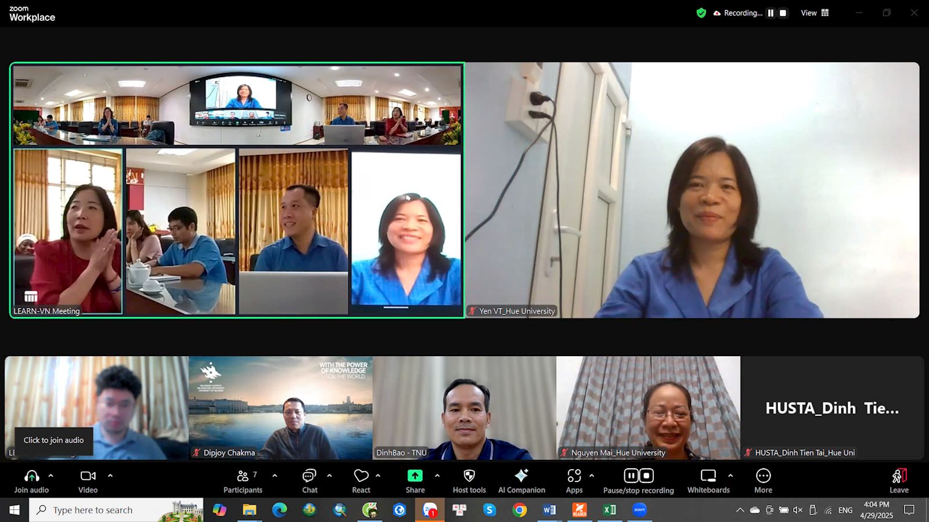The image size is (929, 522).
Task: Click the Join audio button
Action: (x=31, y=481)
